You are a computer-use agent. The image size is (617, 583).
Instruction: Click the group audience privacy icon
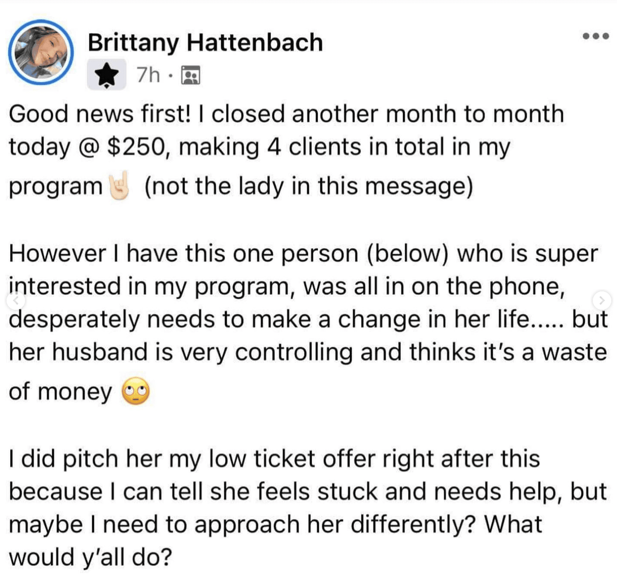(x=191, y=76)
